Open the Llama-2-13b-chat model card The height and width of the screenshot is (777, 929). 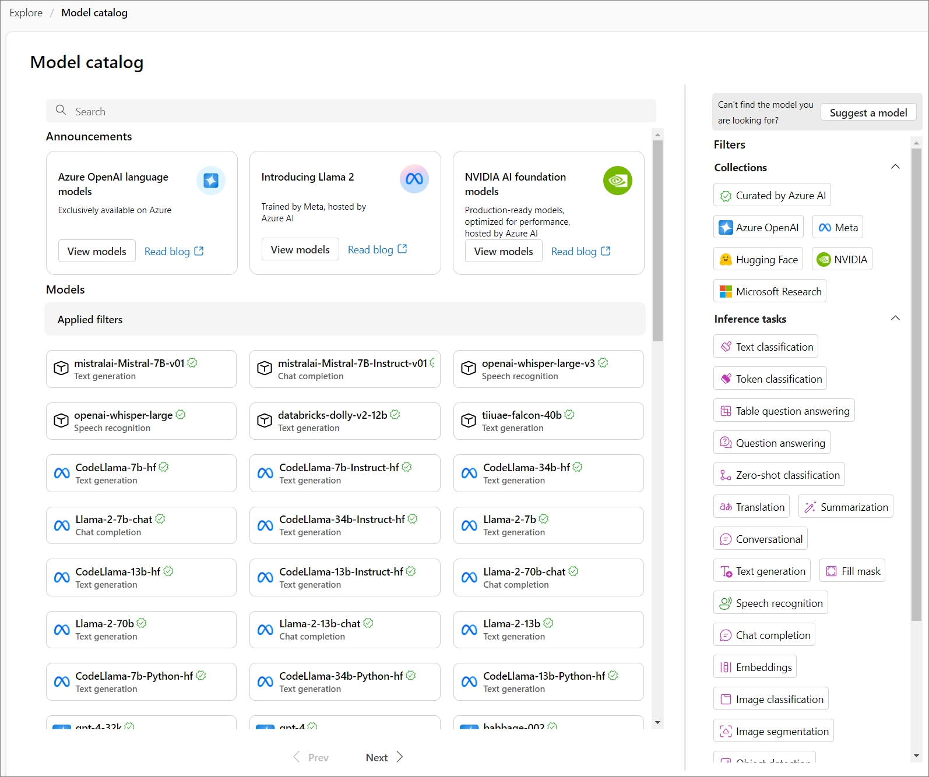[x=345, y=630]
